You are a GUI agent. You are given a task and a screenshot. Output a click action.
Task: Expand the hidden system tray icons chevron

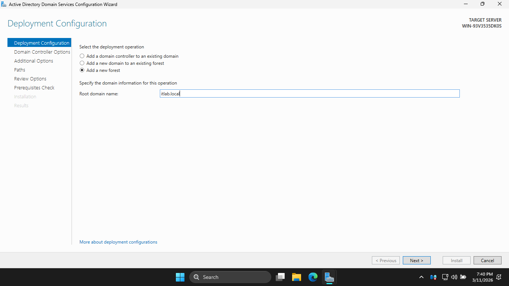(421, 277)
